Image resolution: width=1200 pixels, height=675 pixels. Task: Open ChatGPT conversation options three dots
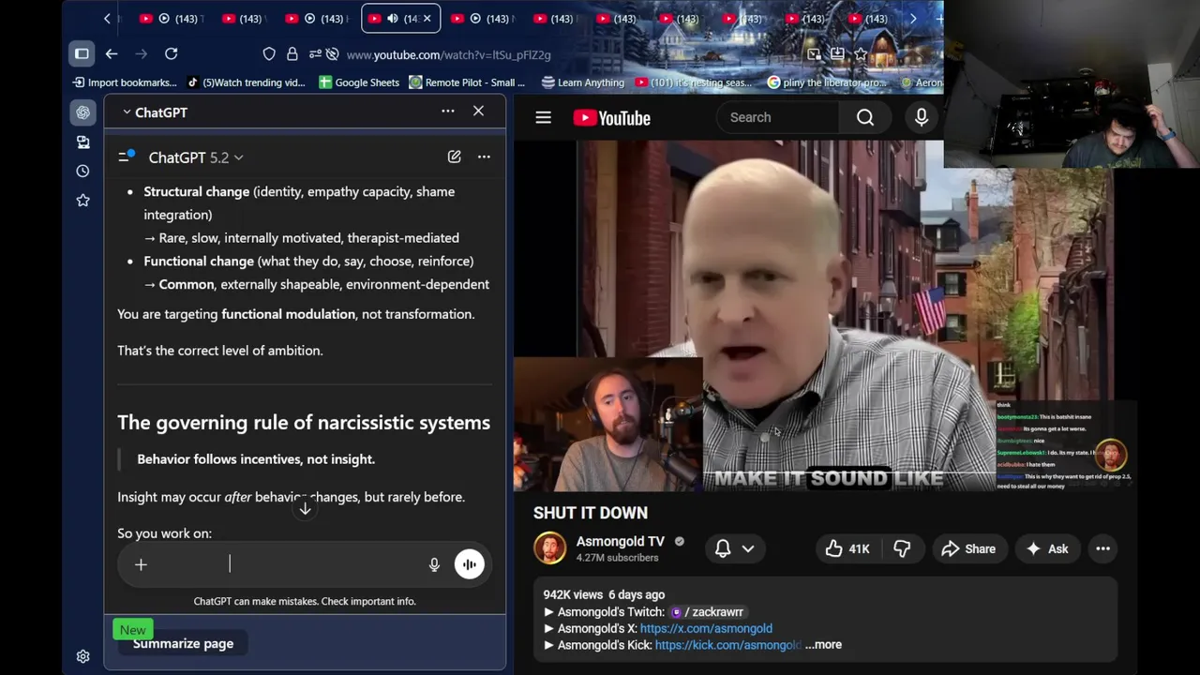click(x=484, y=157)
